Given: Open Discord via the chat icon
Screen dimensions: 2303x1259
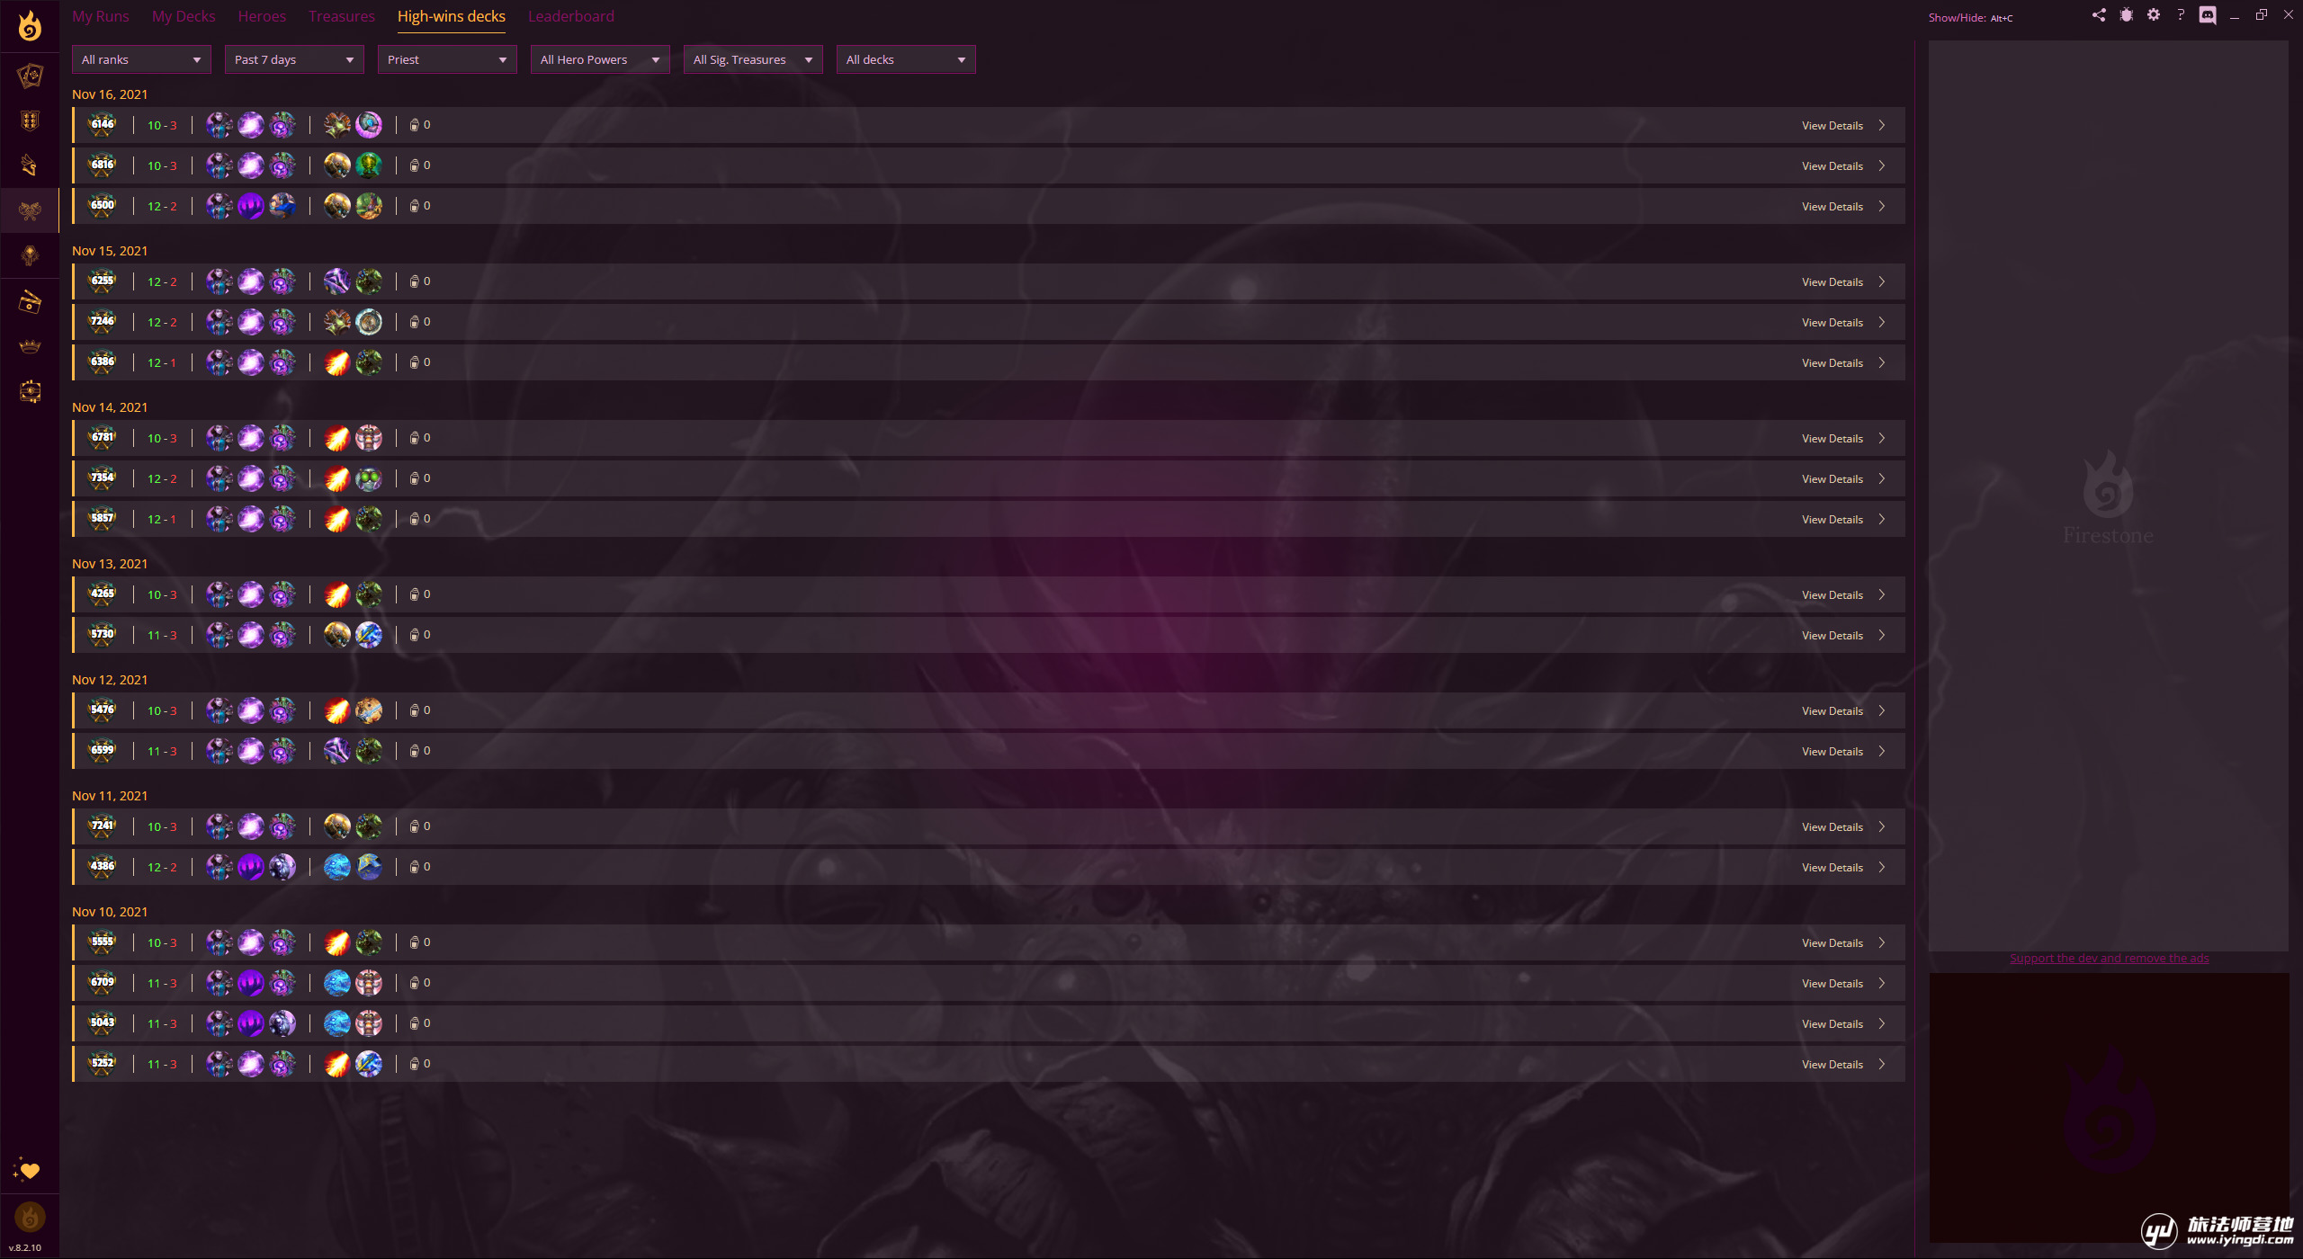Looking at the screenshot, I should [2207, 15].
